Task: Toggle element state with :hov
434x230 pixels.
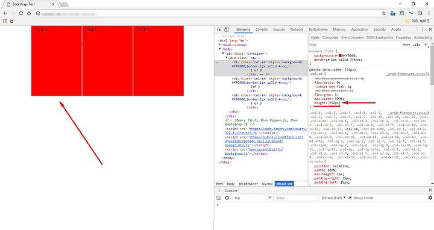Action: pos(406,45)
